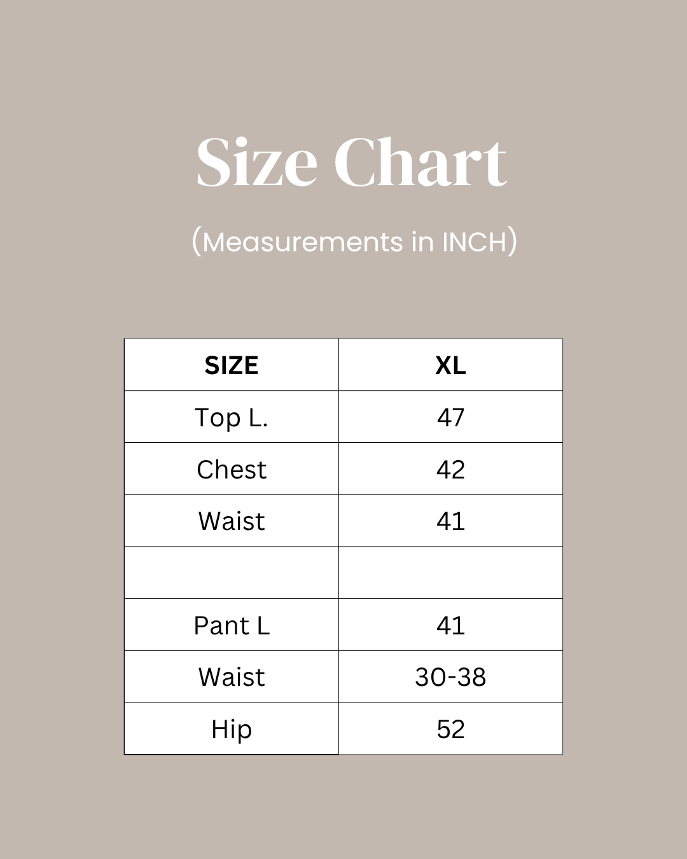687x859 pixels.
Task: Select the XL column header
Action: pyautogui.click(x=451, y=365)
